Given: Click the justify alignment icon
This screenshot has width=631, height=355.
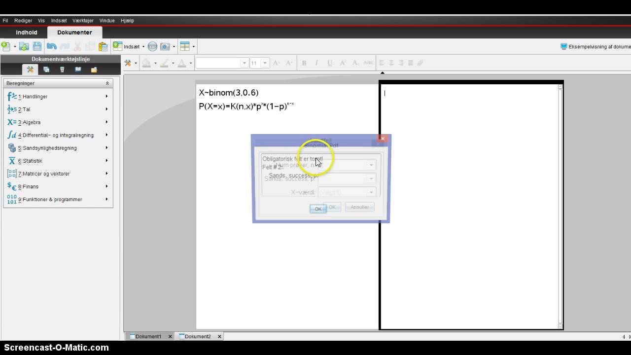Looking at the screenshot, I should click(411, 63).
